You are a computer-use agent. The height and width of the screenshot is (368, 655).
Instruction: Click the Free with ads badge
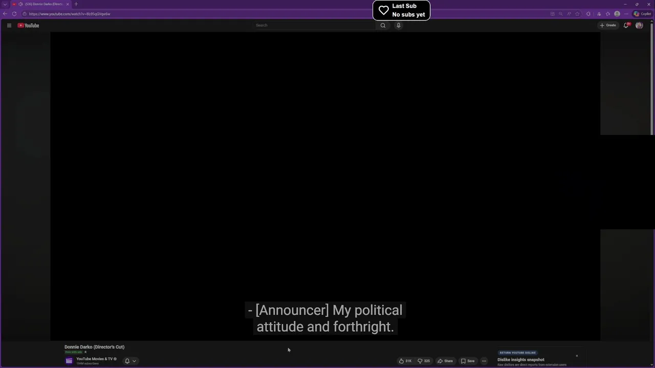[x=73, y=352]
